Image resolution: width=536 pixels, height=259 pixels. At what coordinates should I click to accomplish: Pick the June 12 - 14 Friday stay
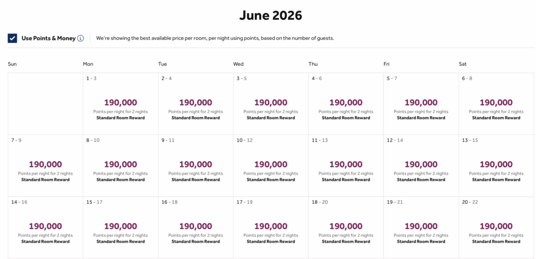coord(421,165)
